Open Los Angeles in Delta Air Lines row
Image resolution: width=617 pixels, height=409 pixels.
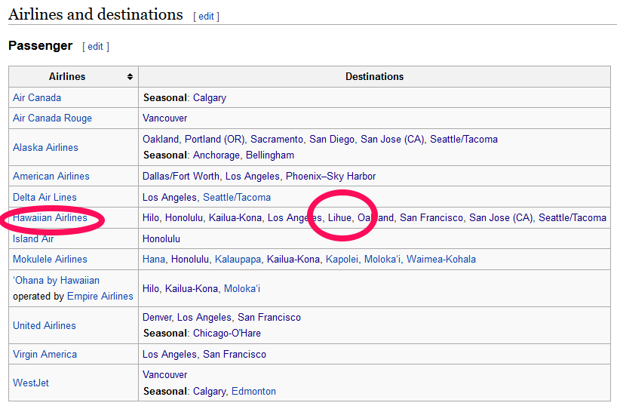pyautogui.click(x=170, y=197)
